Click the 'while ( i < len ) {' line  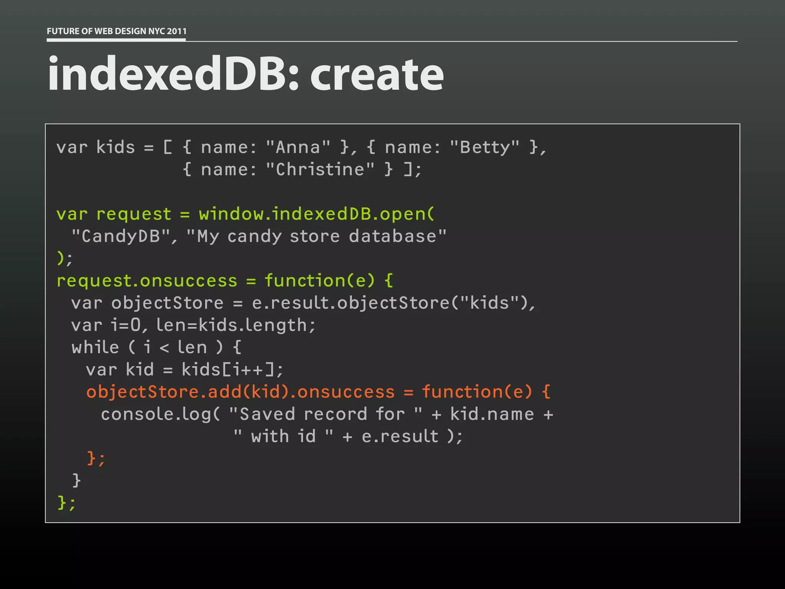[156, 347]
